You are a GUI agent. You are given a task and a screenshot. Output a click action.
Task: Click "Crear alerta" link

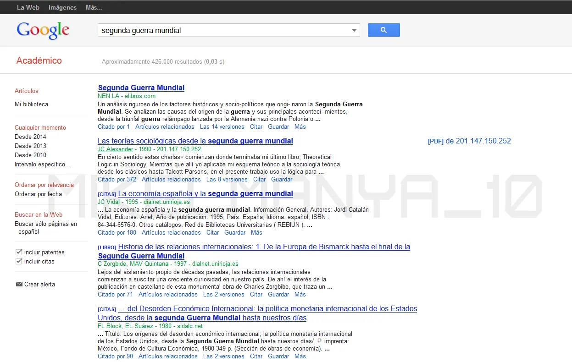39,284
